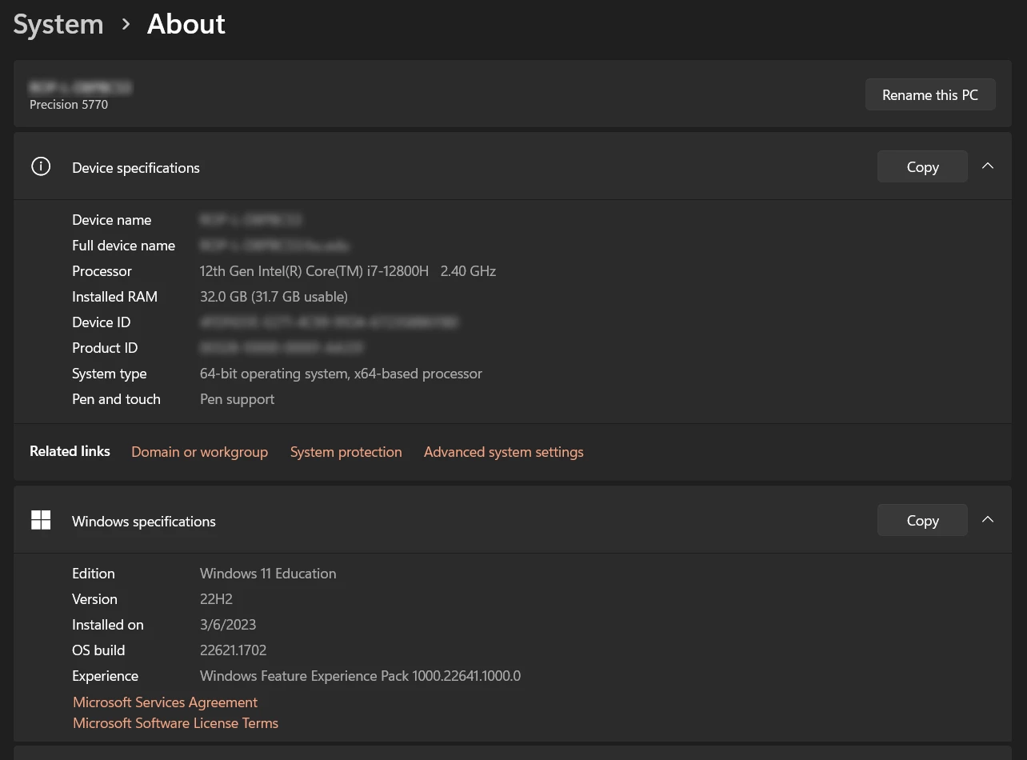Copy the Windows specifications

[922, 520]
